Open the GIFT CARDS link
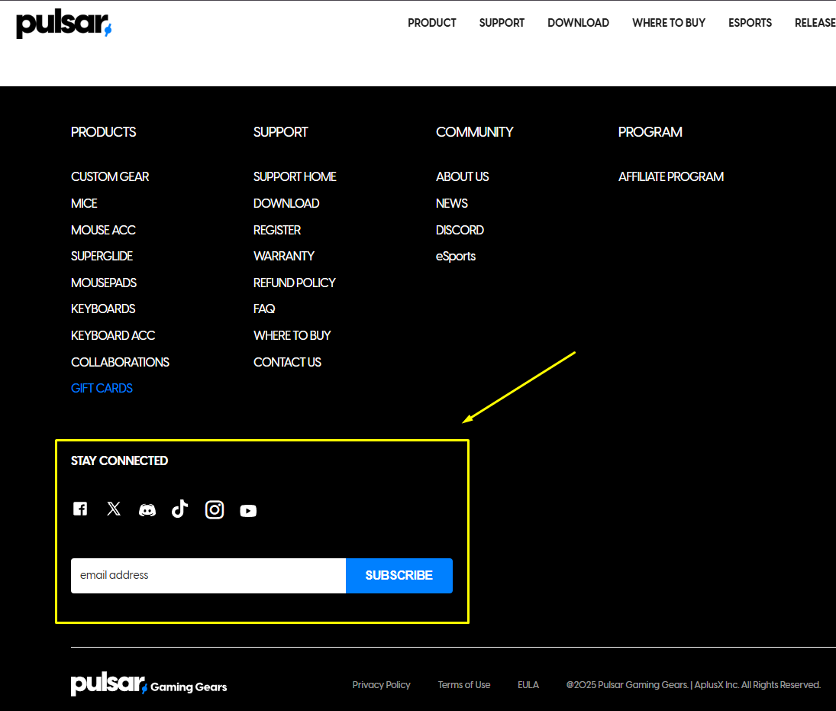The width and height of the screenshot is (836, 711). click(102, 388)
